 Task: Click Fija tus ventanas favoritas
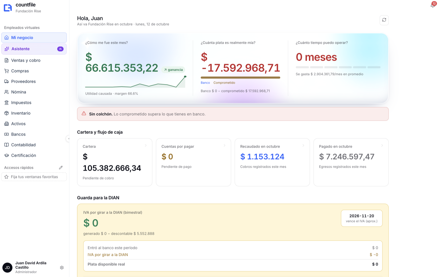(34, 177)
